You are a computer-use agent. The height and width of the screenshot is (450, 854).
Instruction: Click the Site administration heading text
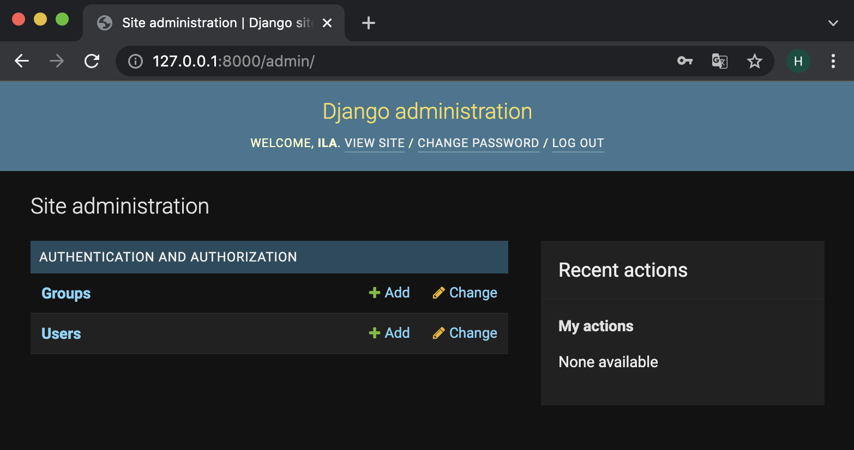120,206
